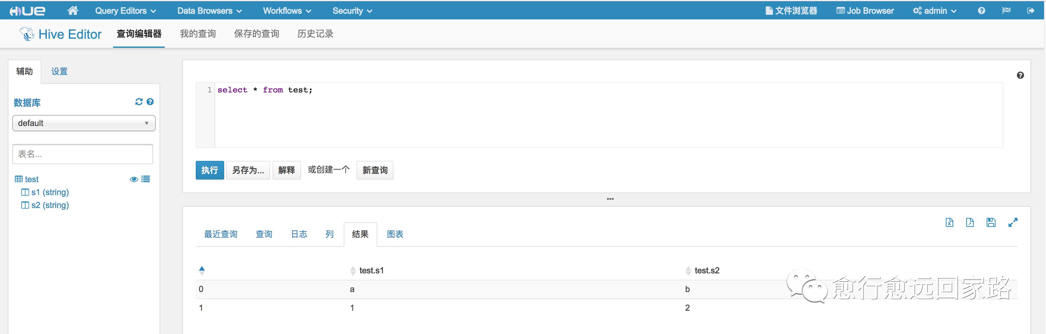Select column s2 (string)
This screenshot has height=334, width=1046.
[x=50, y=205]
